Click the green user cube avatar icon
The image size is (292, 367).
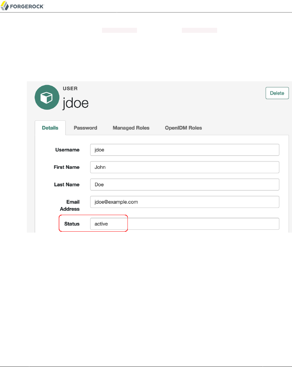click(x=47, y=97)
